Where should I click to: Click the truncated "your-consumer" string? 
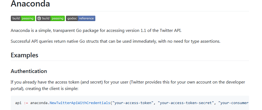point(234,103)
